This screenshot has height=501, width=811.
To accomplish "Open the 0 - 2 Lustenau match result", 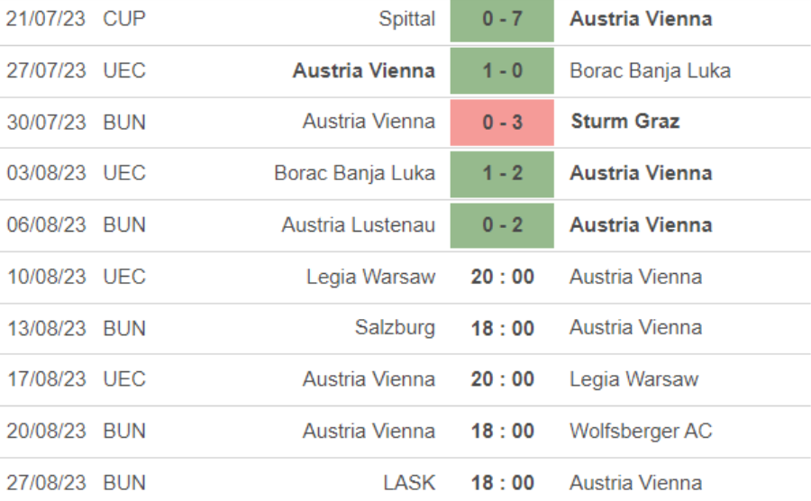I will click(x=502, y=224).
